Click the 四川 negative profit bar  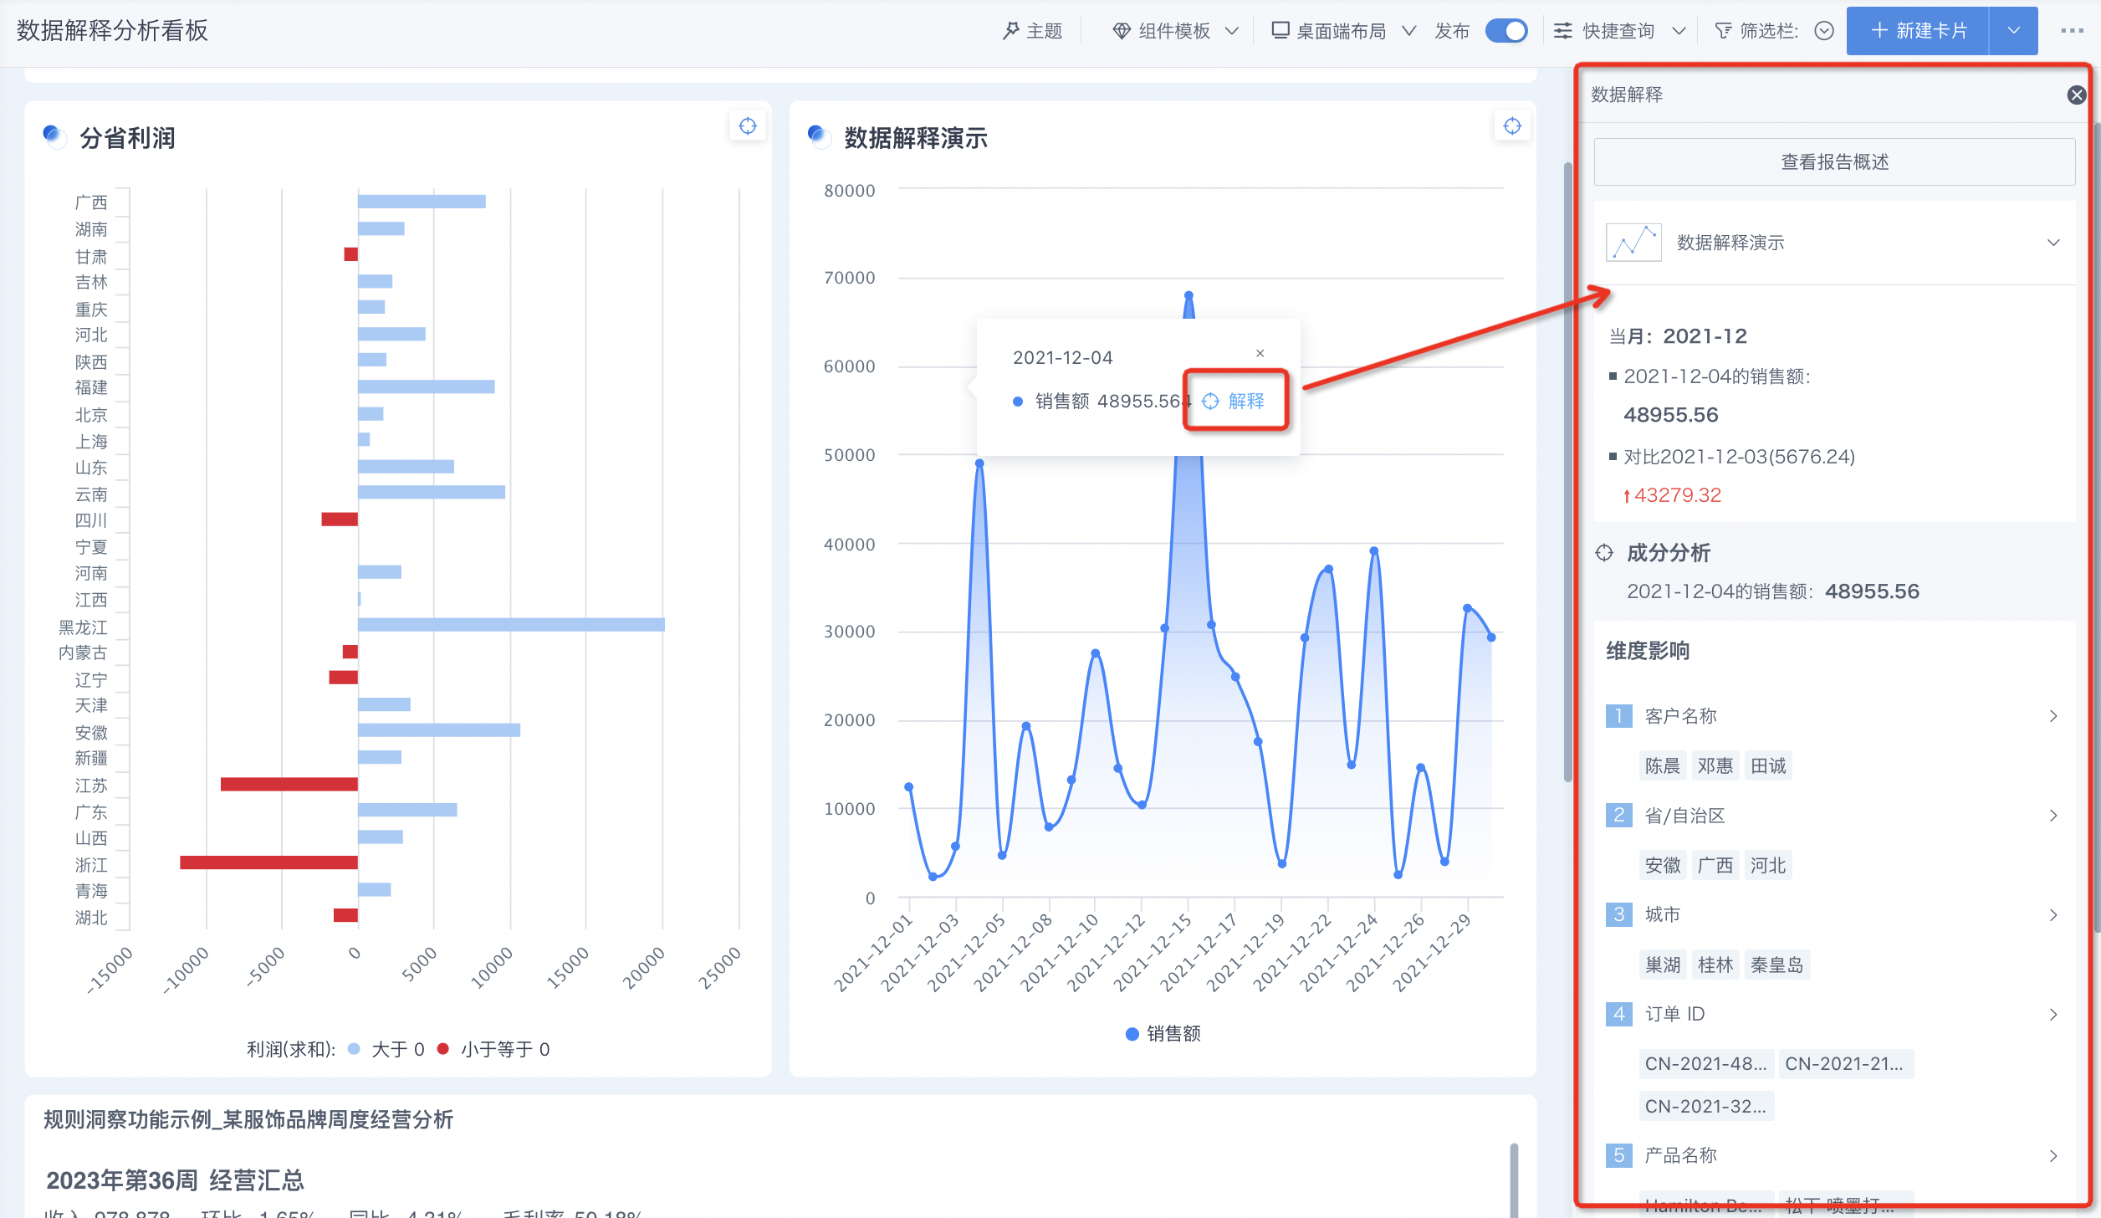coord(340,519)
